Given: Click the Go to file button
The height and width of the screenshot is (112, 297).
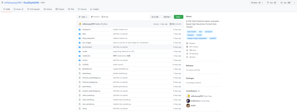Looking at the screenshot, I should click(x=155, y=17).
